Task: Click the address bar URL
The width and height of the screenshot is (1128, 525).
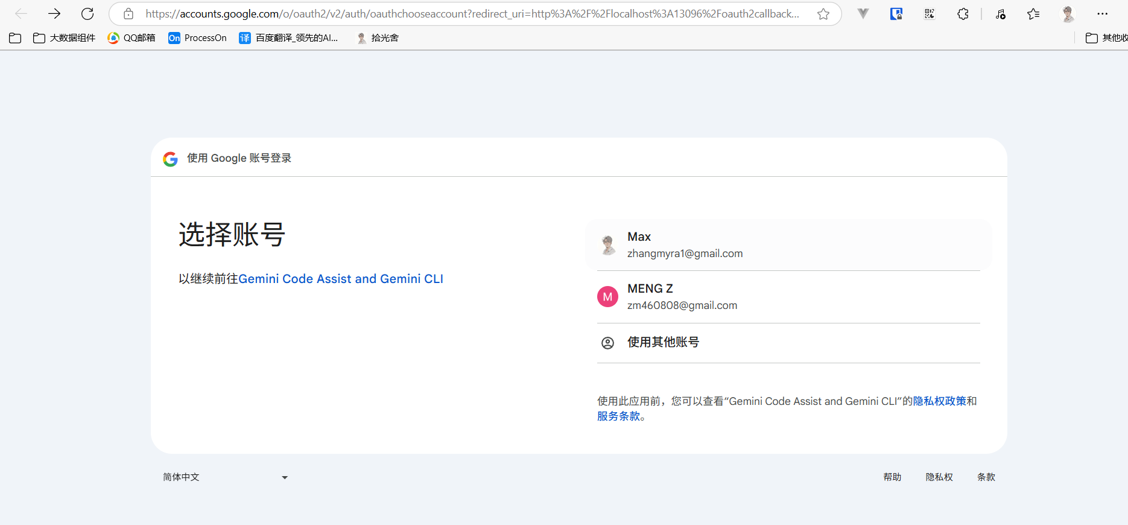Action: (x=472, y=14)
